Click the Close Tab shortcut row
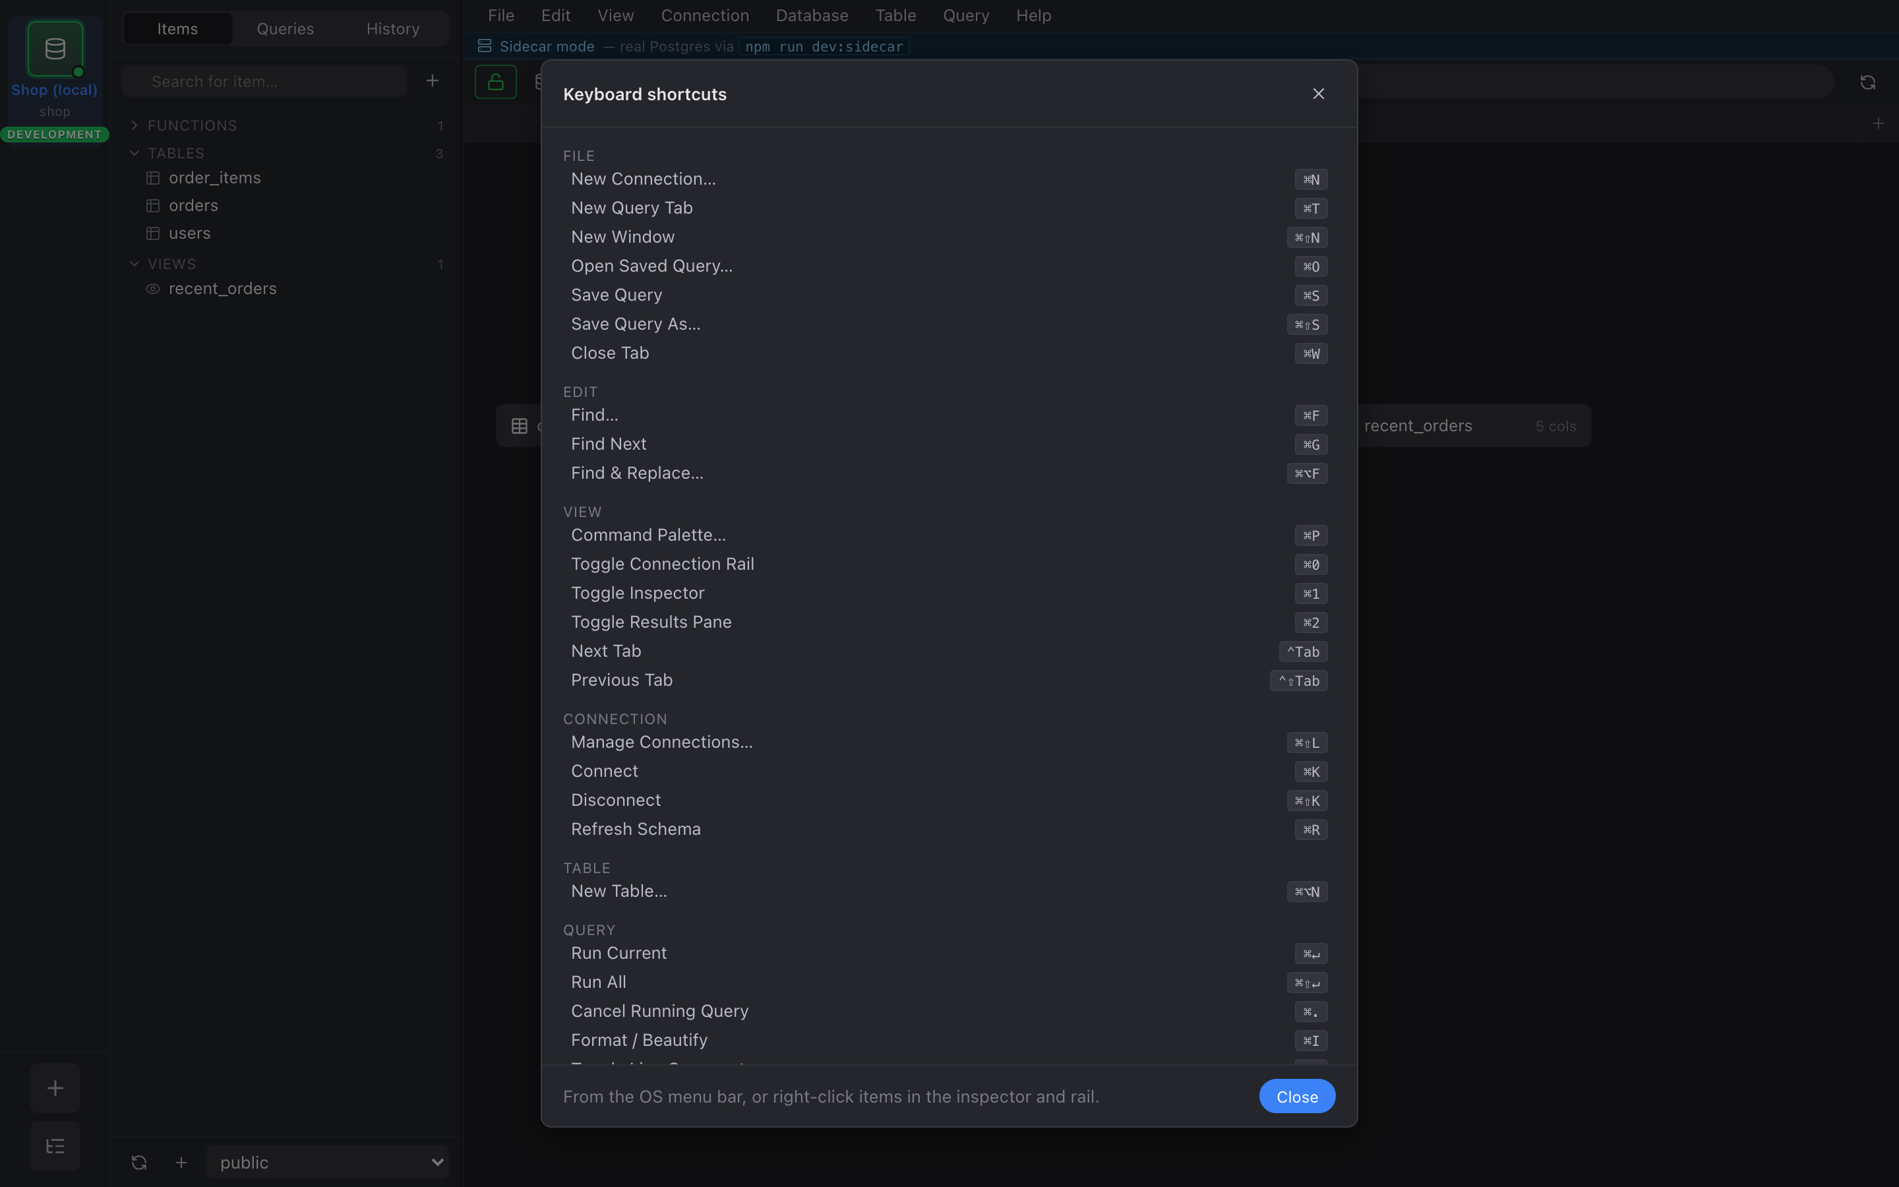This screenshot has height=1187, width=1899. (x=949, y=353)
